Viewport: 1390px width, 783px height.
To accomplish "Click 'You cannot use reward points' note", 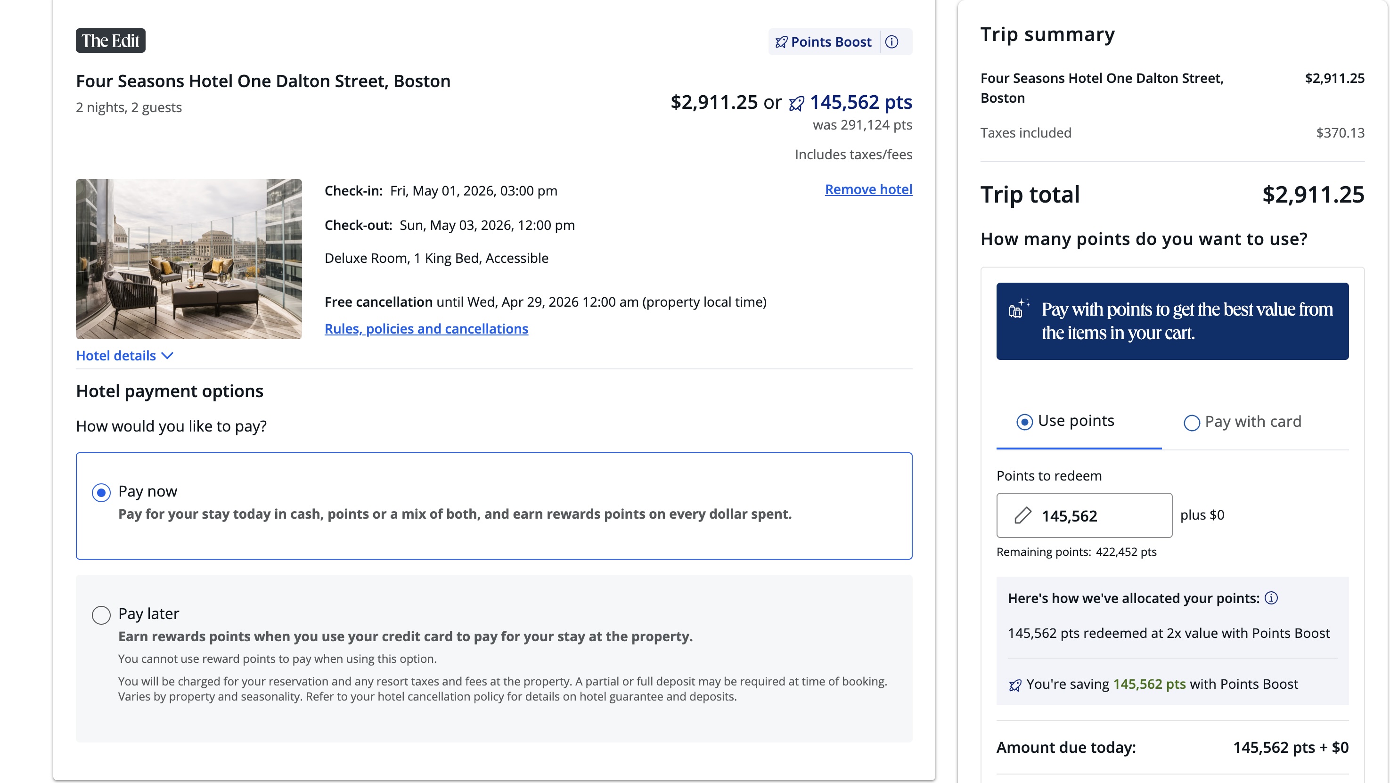I will (278, 659).
